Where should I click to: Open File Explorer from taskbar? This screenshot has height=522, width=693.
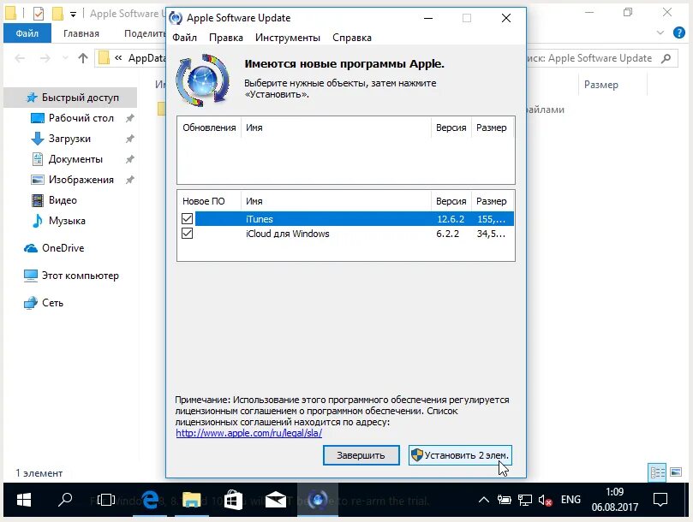192,500
